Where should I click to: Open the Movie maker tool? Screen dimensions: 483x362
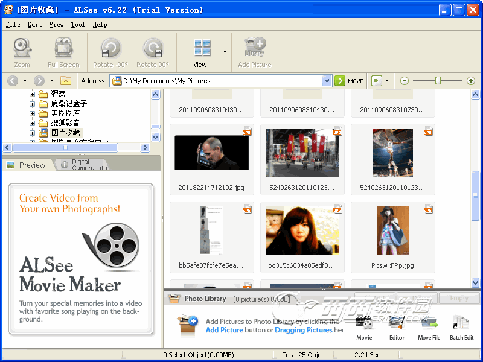[x=364, y=323]
